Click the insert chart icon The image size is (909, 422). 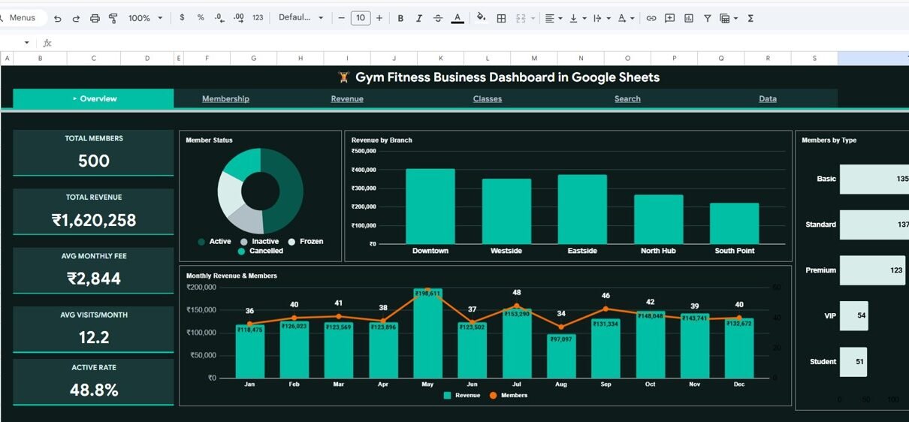point(689,18)
